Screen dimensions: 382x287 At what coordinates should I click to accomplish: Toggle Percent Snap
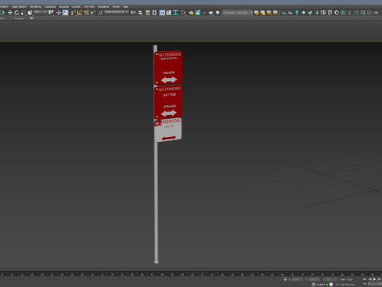(87, 13)
